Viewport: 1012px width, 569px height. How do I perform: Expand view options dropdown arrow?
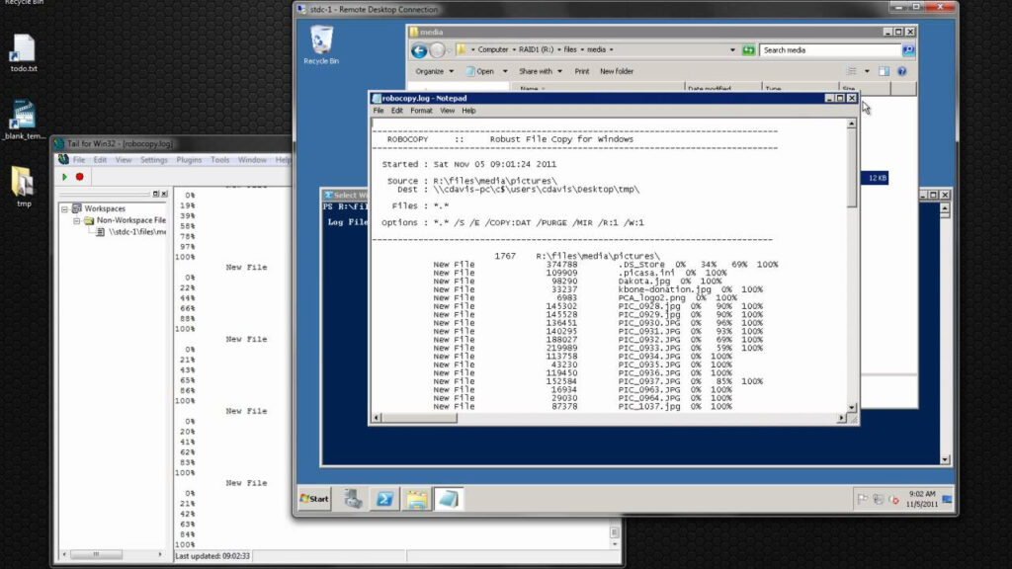click(x=867, y=71)
